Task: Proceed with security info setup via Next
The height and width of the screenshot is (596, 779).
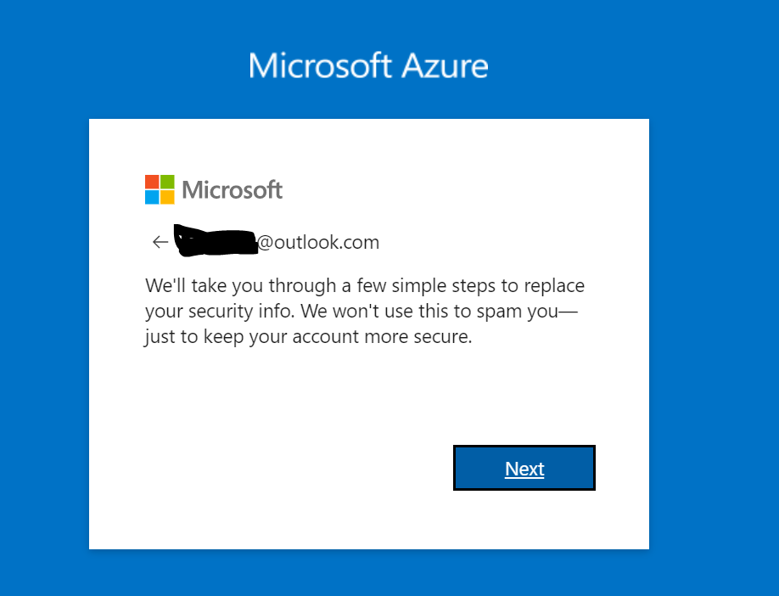Action: point(524,468)
